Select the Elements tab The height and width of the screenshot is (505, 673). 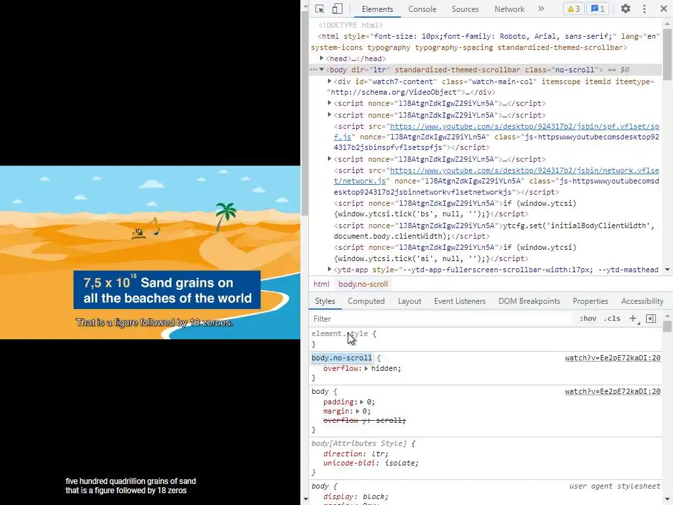pyautogui.click(x=377, y=9)
